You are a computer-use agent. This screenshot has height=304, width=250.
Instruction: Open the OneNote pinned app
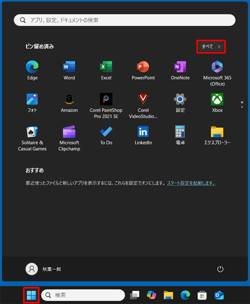[x=180, y=71]
